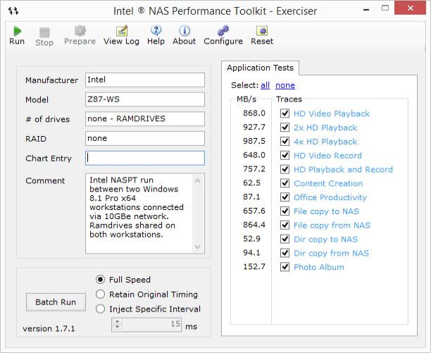Image resolution: width=431 pixels, height=353 pixels.
Task: Toggle the 2x HD Playback checkbox
Action: tap(285, 128)
